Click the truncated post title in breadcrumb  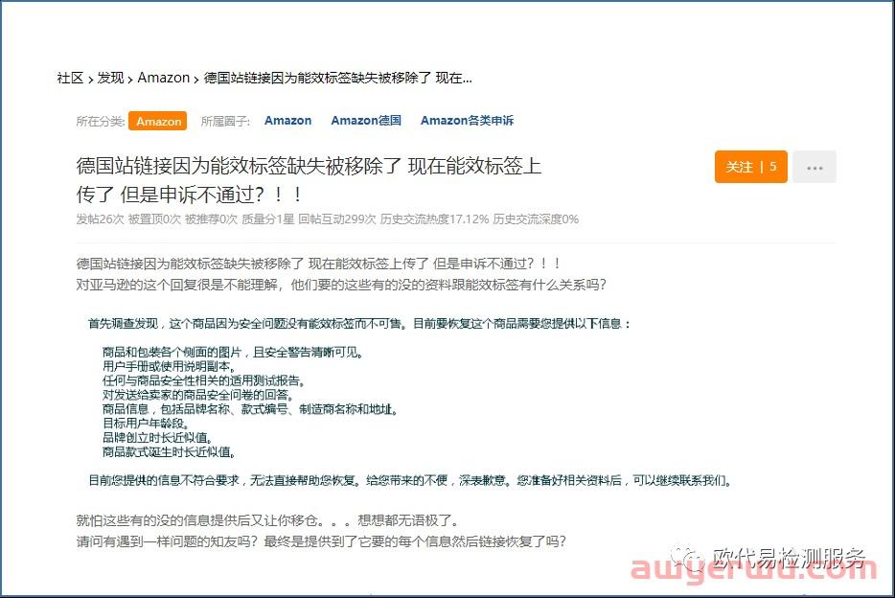[337, 78]
